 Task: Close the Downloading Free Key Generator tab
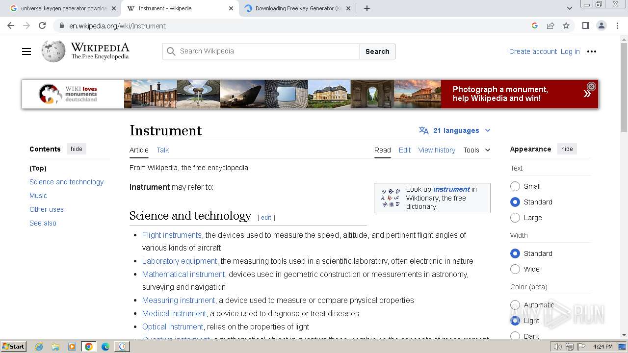pos(348,8)
